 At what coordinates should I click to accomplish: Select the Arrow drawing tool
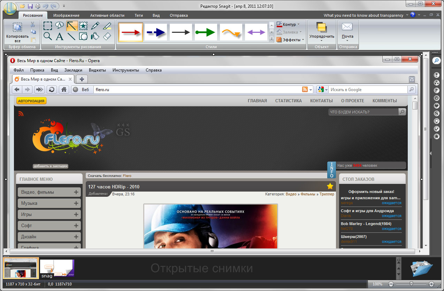tap(71, 26)
